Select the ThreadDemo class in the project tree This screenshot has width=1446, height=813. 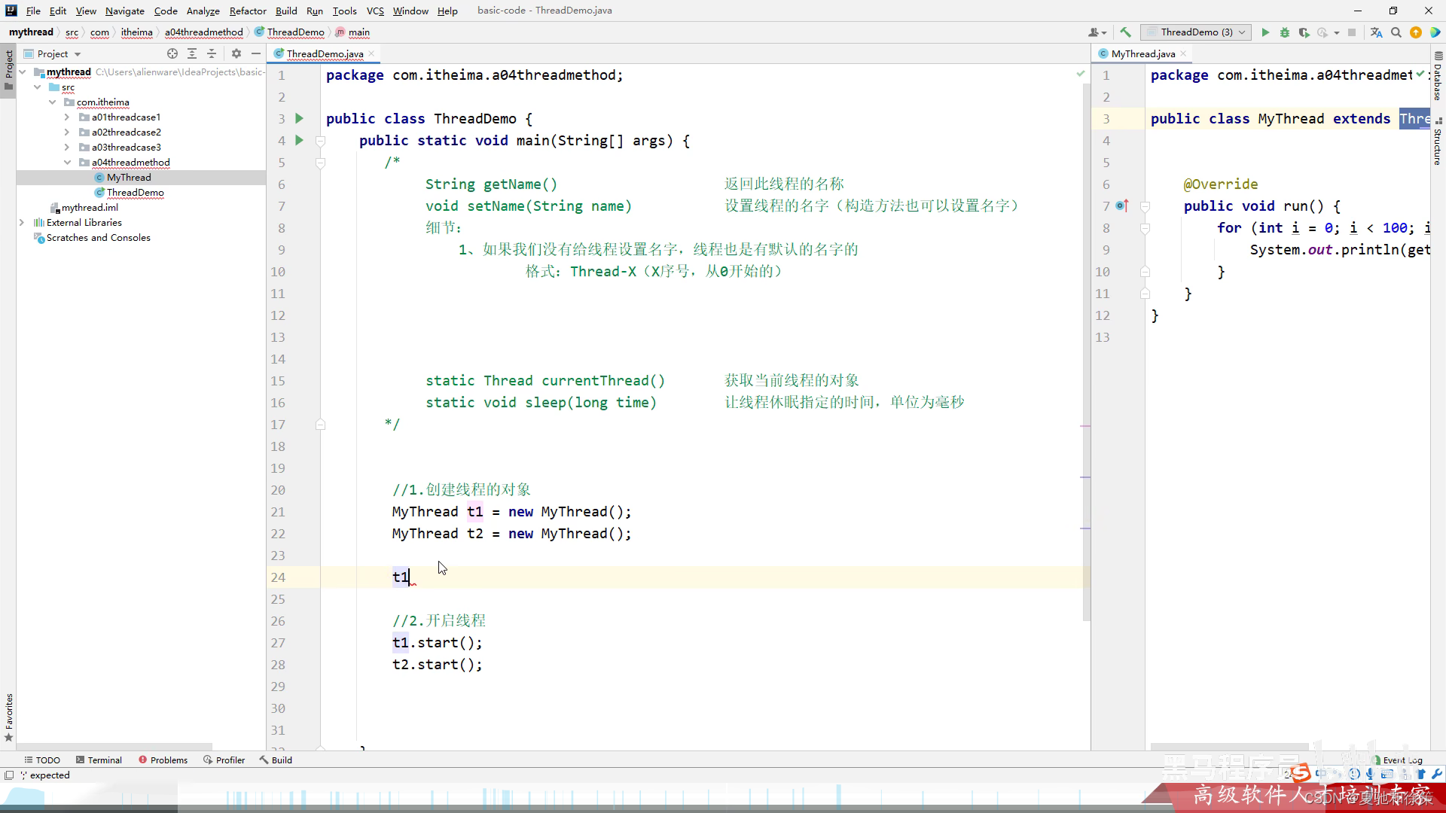point(135,193)
